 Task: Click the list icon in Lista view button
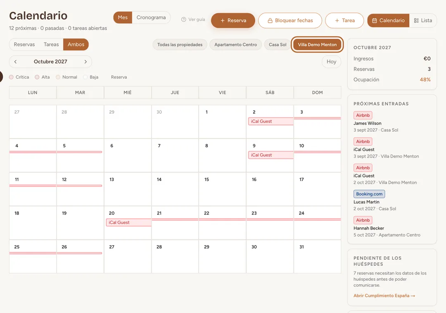pos(416,21)
